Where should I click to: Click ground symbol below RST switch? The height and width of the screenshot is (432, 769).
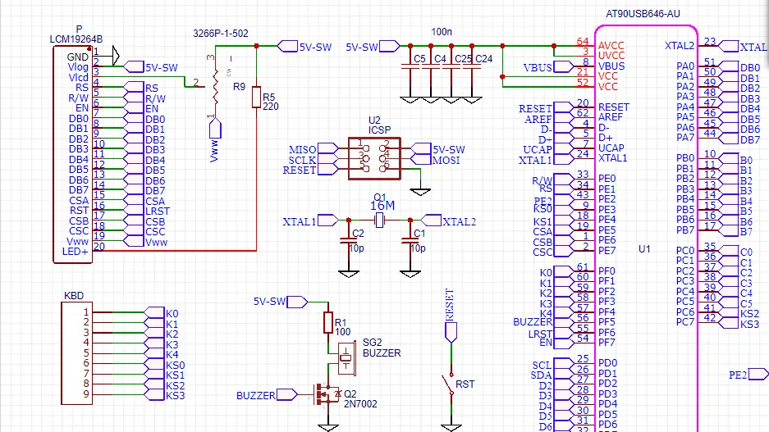[451, 428]
